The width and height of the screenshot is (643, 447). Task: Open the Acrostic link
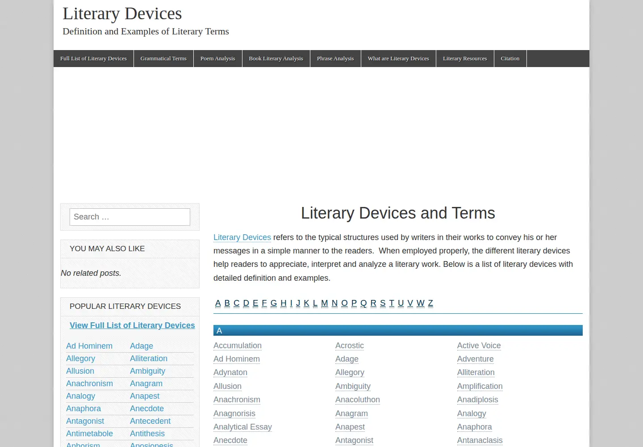[350, 346]
